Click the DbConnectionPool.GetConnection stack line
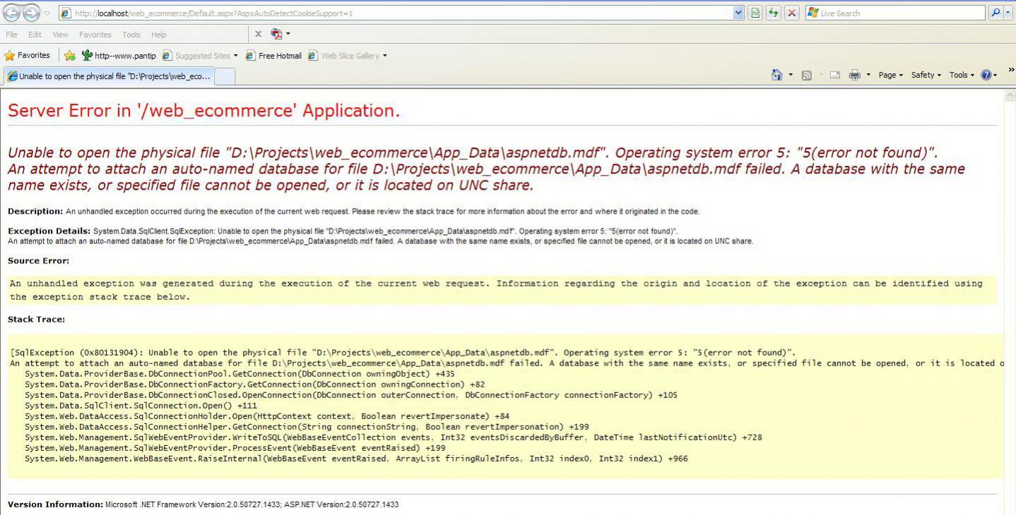The image size is (1016, 515). [x=240, y=374]
